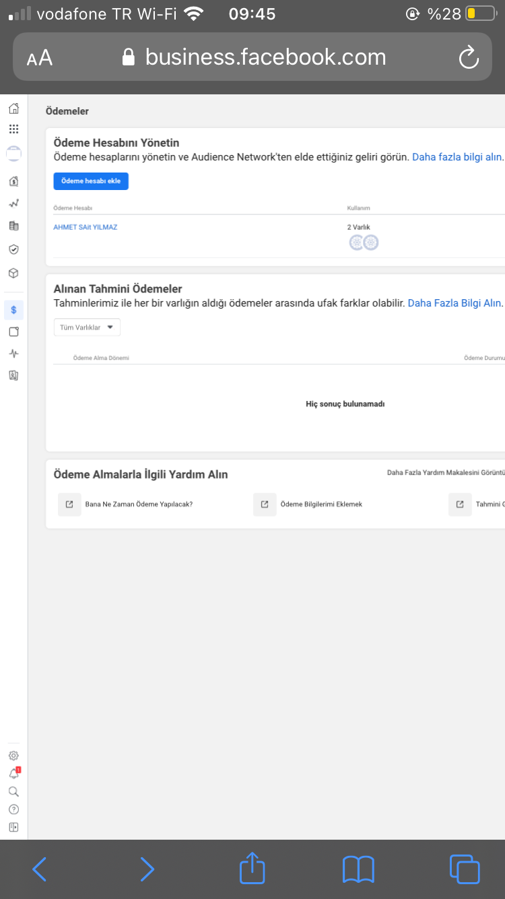Open 'Bana Ne Zaman Ödeme Yapılacak?' article
The height and width of the screenshot is (899, 505).
tap(139, 504)
